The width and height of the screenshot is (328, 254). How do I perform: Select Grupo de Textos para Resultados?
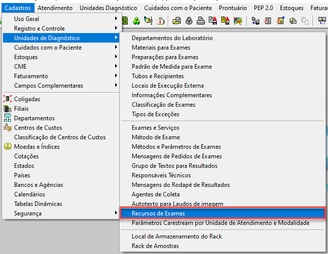click(223, 166)
